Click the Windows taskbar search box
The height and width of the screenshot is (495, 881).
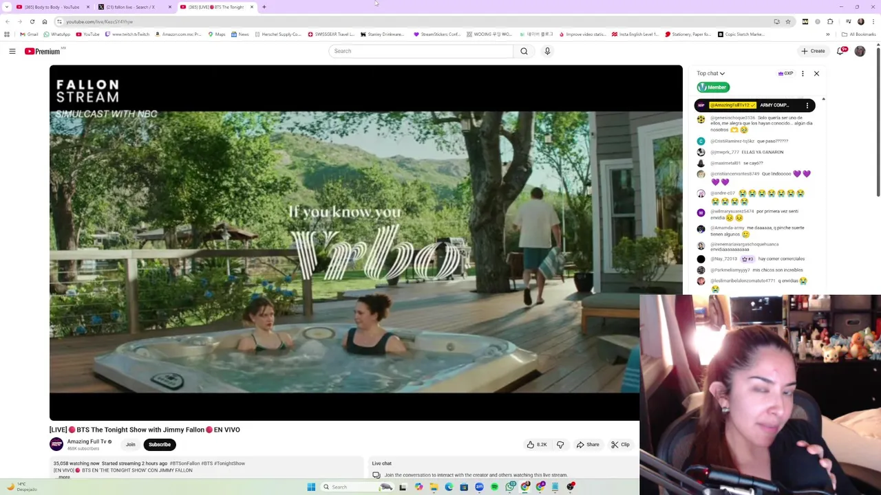click(x=356, y=487)
